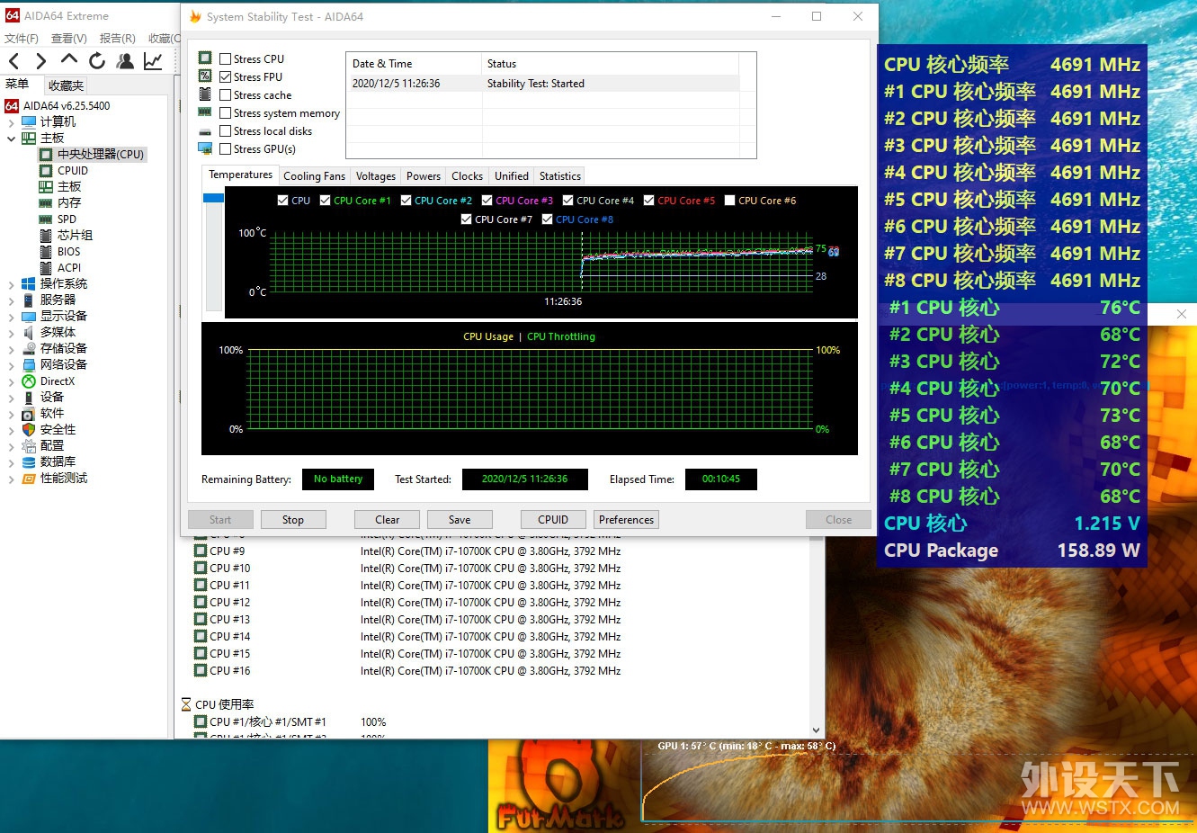Open the 内存 memory tree entry
Image resolution: width=1197 pixels, height=833 pixels.
(69, 202)
